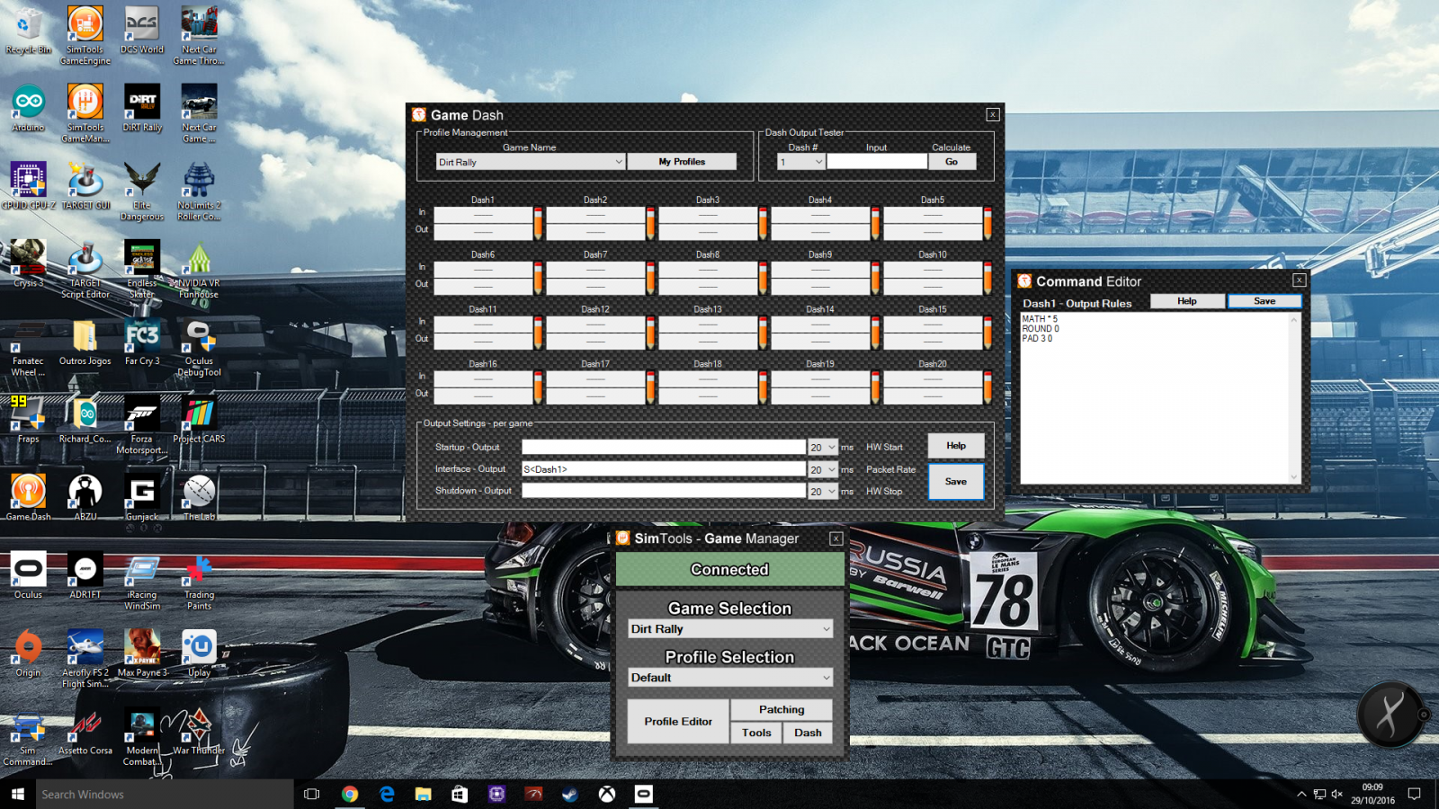Screen dimensions: 1439x809
Task: Click Dash1 orange level indicator
Action: point(538,223)
